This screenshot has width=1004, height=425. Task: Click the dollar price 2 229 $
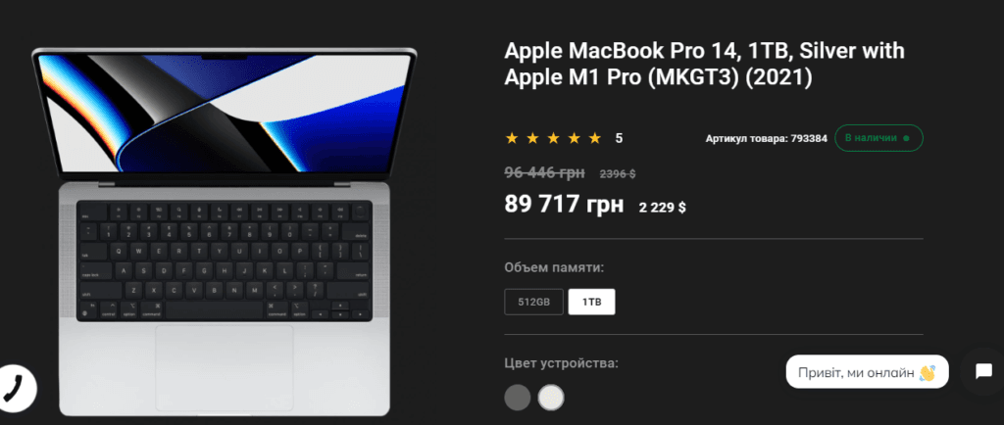click(x=663, y=208)
